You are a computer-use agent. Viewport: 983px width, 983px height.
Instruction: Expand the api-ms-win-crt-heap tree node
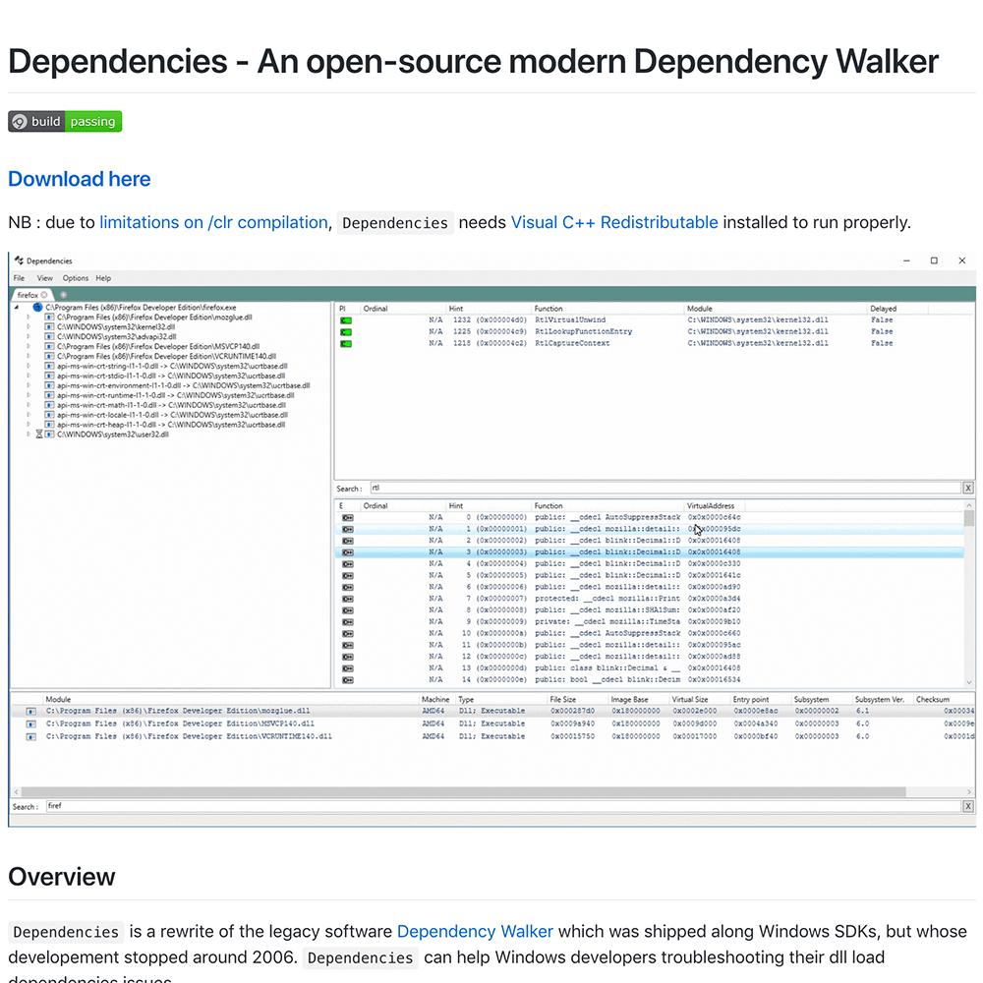pyautogui.click(x=29, y=425)
